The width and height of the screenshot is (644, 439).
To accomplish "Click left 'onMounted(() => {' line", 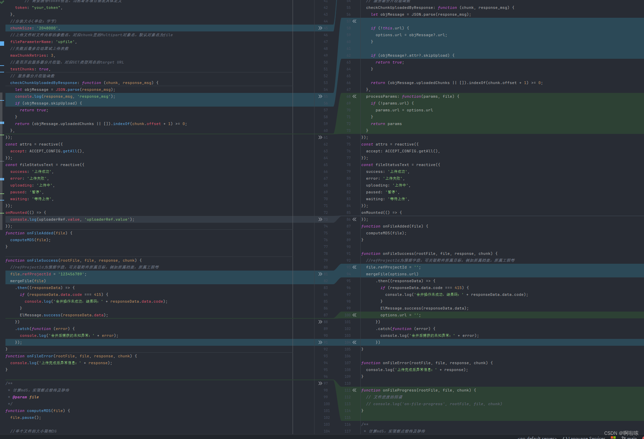I will click(26, 212).
